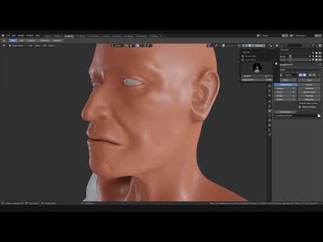Click the Reshape button
This screenshot has height=242, width=323.
click(x=309, y=96)
